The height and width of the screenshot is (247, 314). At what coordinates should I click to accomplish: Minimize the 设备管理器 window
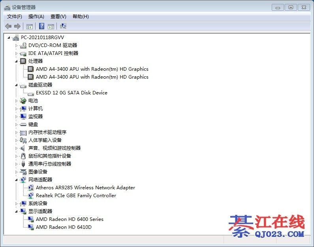[x=278, y=8]
